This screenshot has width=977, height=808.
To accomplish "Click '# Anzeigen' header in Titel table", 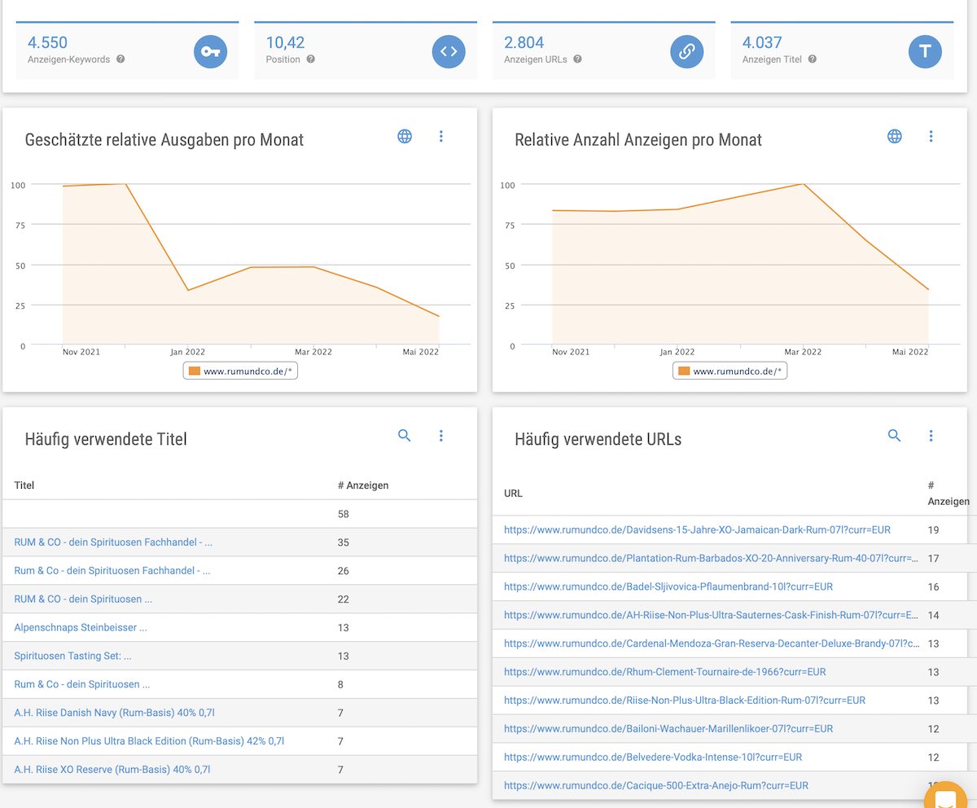I will click(x=363, y=485).
